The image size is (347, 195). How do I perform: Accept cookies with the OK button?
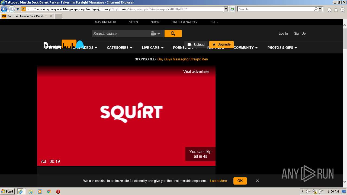pyautogui.click(x=240, y=181)
